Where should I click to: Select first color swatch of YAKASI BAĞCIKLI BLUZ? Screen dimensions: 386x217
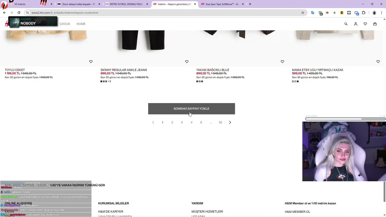(197, 81)
